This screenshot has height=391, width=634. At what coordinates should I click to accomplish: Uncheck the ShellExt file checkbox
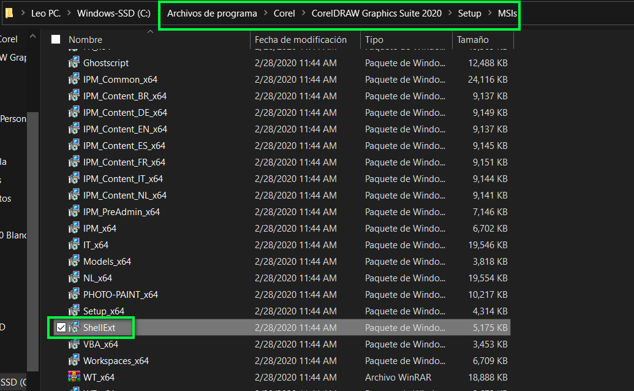(61, 328)
